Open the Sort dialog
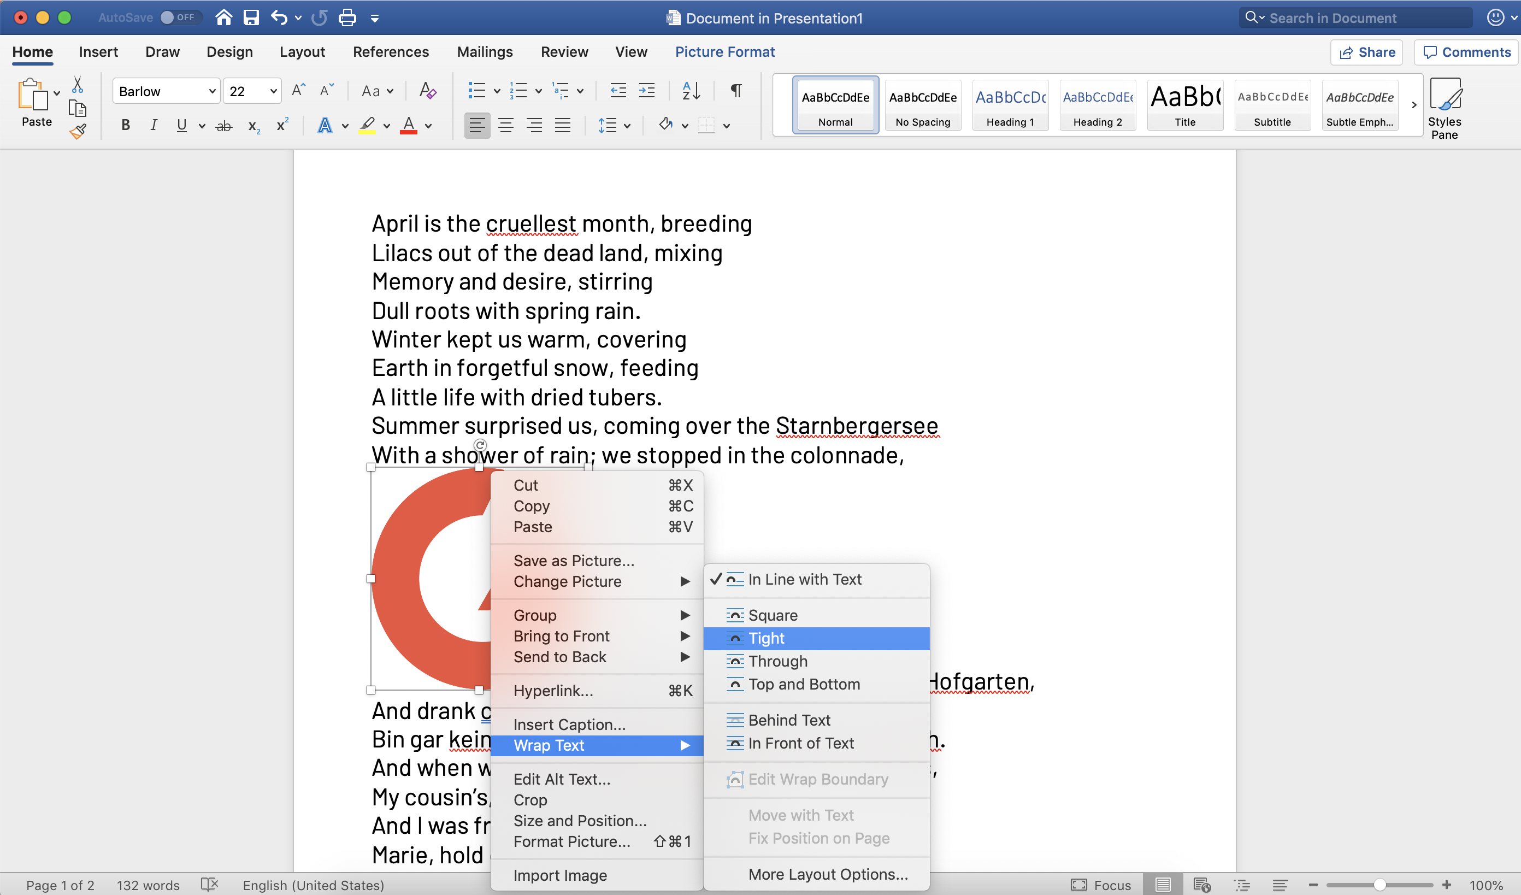This screenshot has height=895, width=1521. [691, 91]
